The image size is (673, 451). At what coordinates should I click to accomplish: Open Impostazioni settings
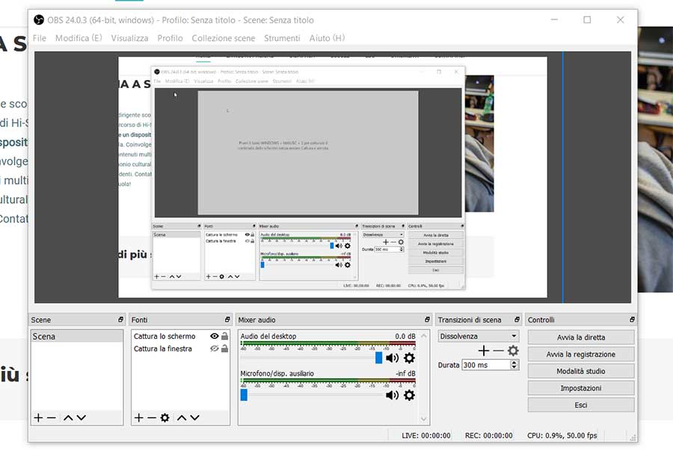point(581,388)
